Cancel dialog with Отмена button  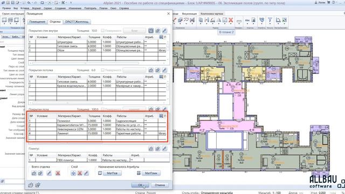[160, 185]
